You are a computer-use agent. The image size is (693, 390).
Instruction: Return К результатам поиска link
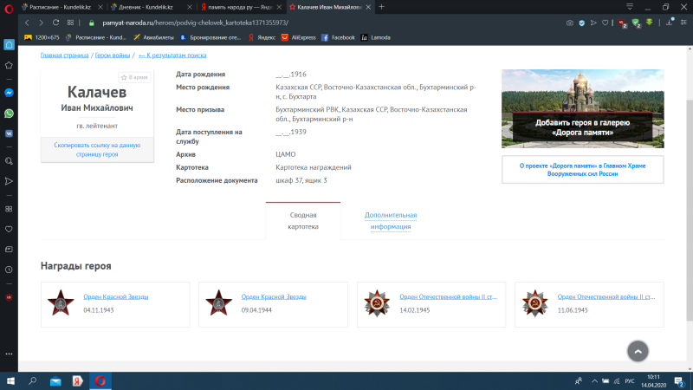tap(172, 55)
